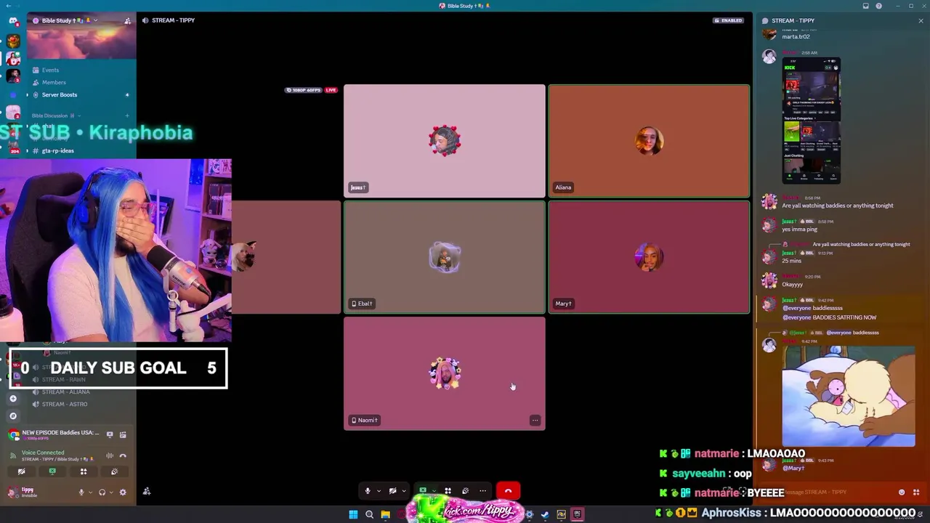Add a channel to Bible Discussion with plus
Screen dimensions: 930x523
tap(127, 115)
